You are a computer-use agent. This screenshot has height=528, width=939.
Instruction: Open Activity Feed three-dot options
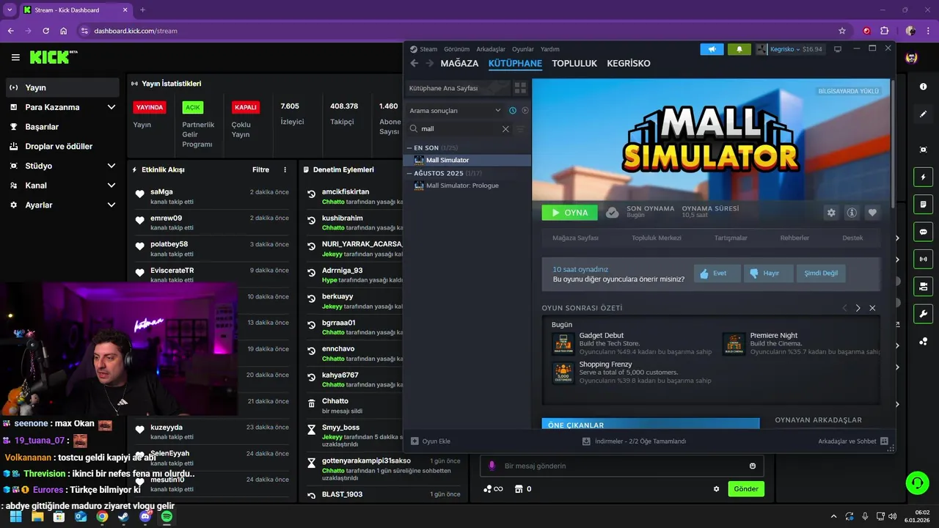point(285,169)
